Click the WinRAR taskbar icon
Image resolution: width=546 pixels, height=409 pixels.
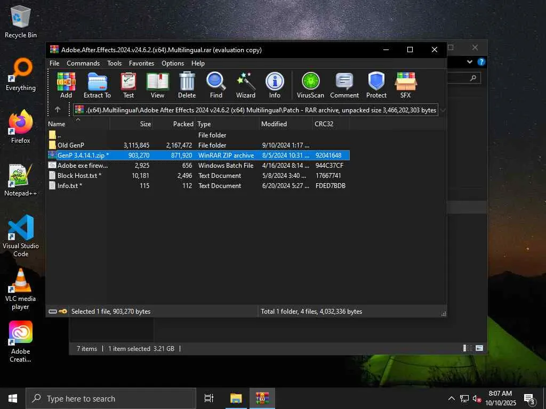pyautogui.click(x=262, y=398)
